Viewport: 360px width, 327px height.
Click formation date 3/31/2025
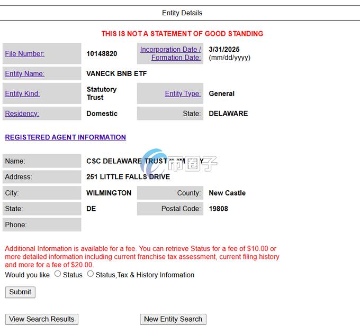click(224, 49)
